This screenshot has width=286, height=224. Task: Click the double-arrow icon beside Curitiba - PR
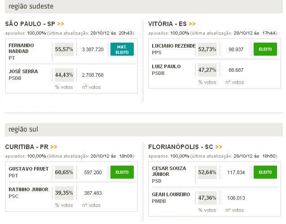pos(54,147)
